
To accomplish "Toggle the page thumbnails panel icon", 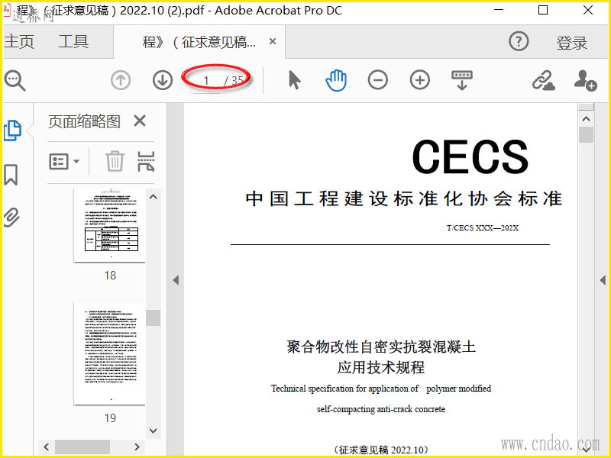I will coord(12,131).
